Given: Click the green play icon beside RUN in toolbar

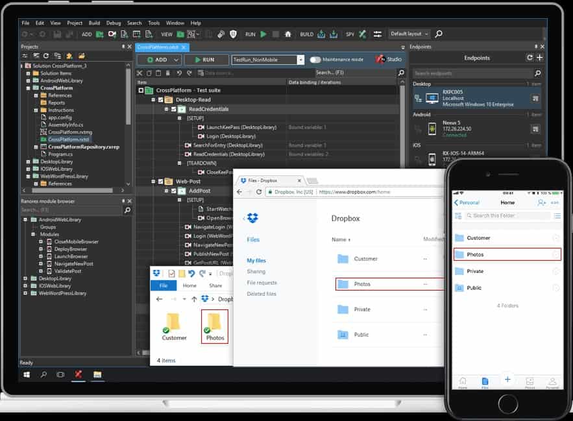Looking at the screenshot, I should click(263, 34).
